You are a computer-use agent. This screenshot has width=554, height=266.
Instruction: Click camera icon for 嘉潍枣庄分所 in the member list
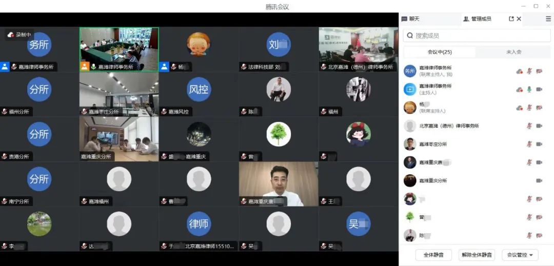[539, 145]
